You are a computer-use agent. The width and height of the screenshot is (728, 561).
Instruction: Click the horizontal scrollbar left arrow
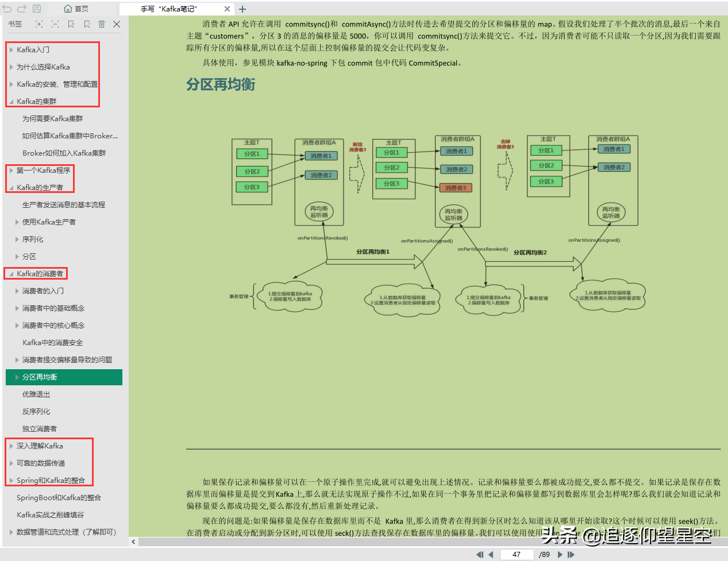pos(133,541)
